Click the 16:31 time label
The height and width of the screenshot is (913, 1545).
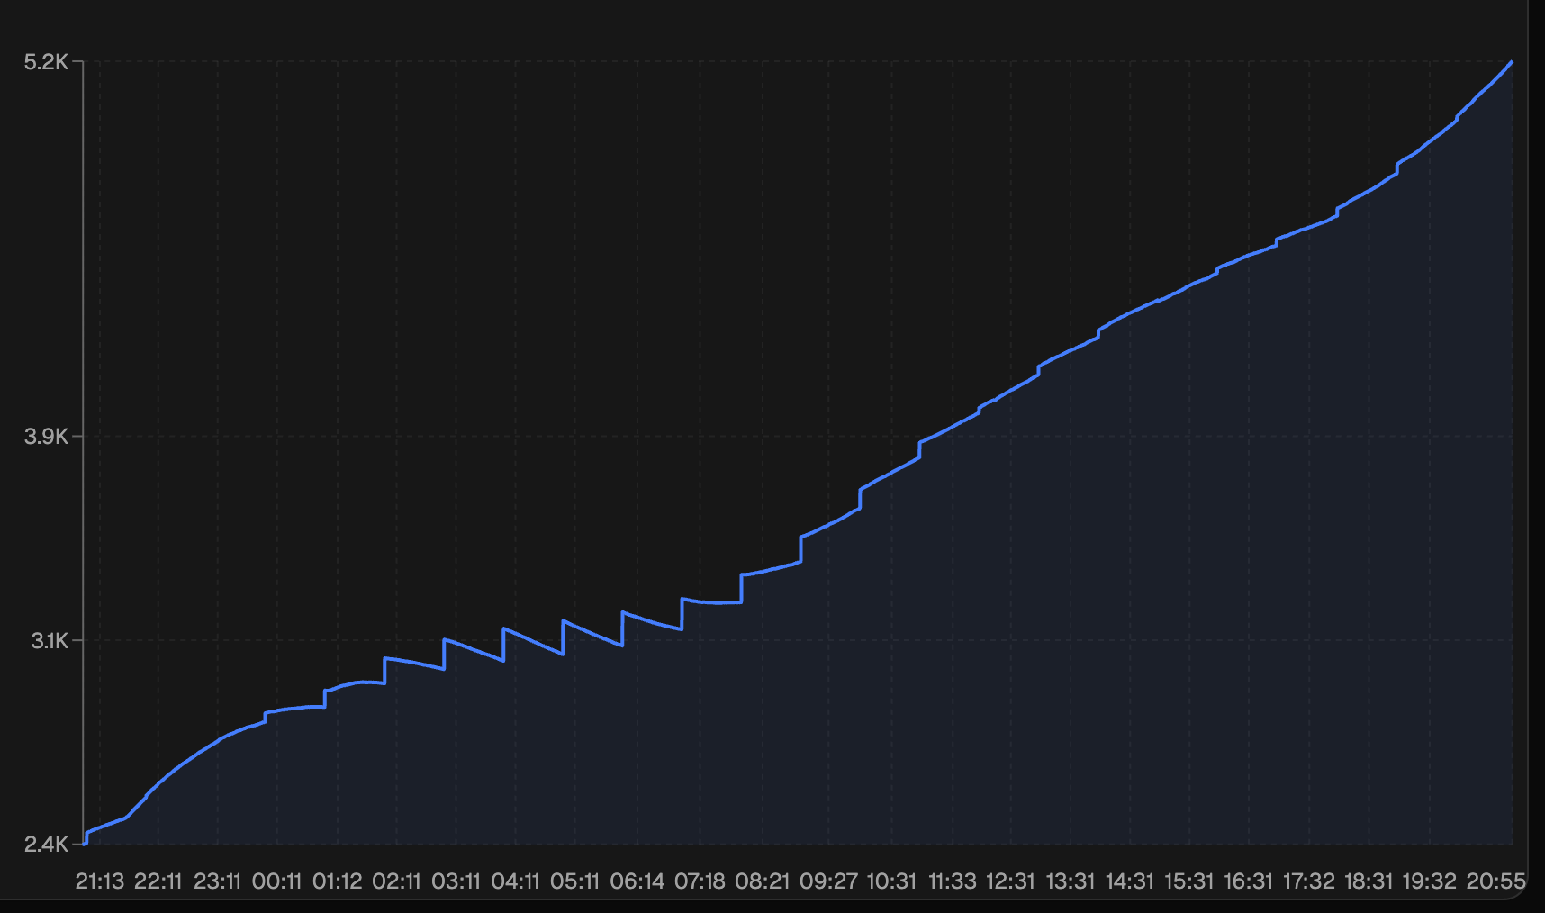point(1249,881)
